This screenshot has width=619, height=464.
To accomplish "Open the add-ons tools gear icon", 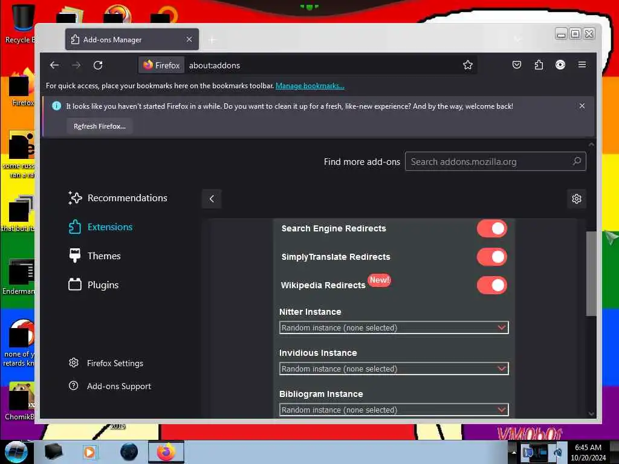I will point(576,198).
